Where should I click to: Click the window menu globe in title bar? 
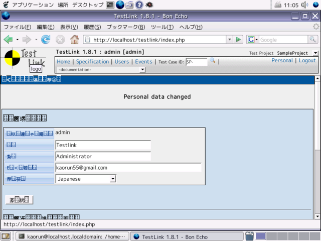point(6,16)
